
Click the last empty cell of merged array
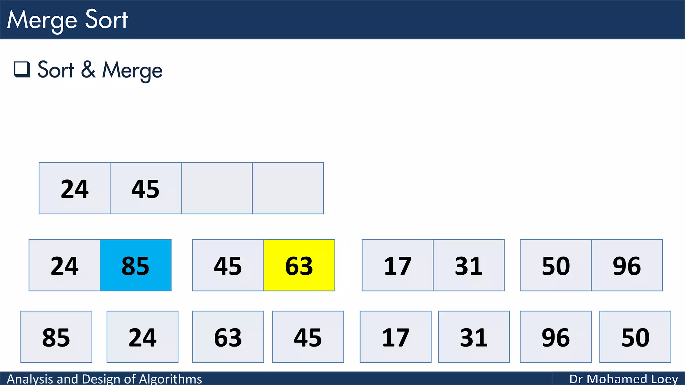tap(288, 188)
